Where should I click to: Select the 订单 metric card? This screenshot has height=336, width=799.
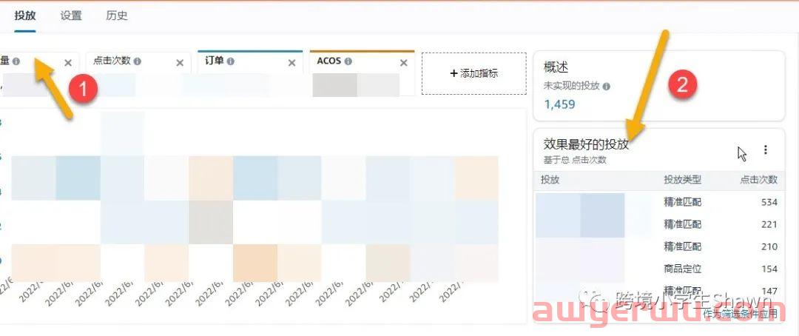tap(250, 73)
